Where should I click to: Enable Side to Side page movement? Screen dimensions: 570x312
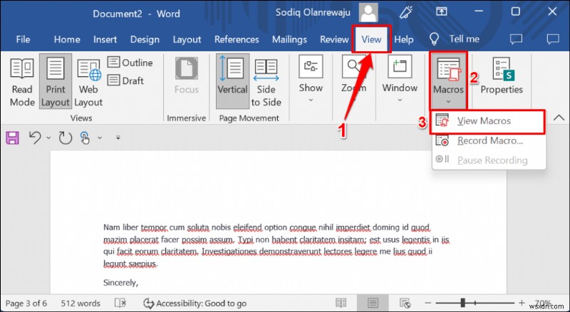click(x=266, y=82)
